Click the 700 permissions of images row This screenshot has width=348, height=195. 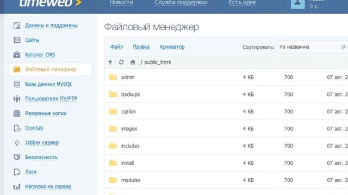pyautogui.click(x=289, y=129)
